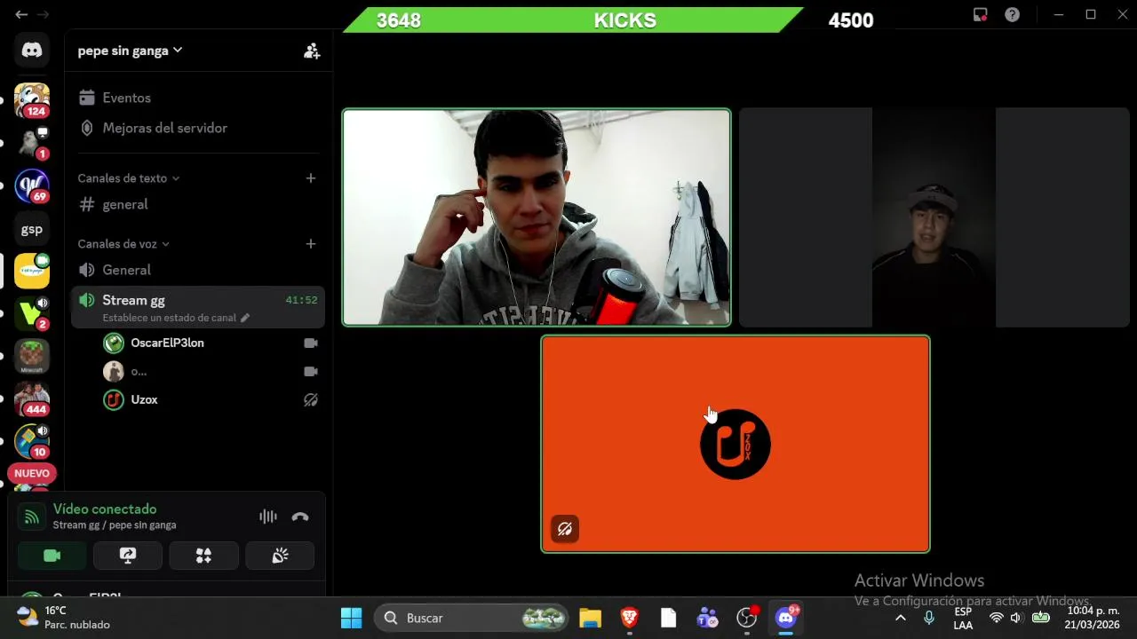Viewport: 1137px width, 639px height.
Task: Disconnect from the voice call
Action: coord(300,517)
